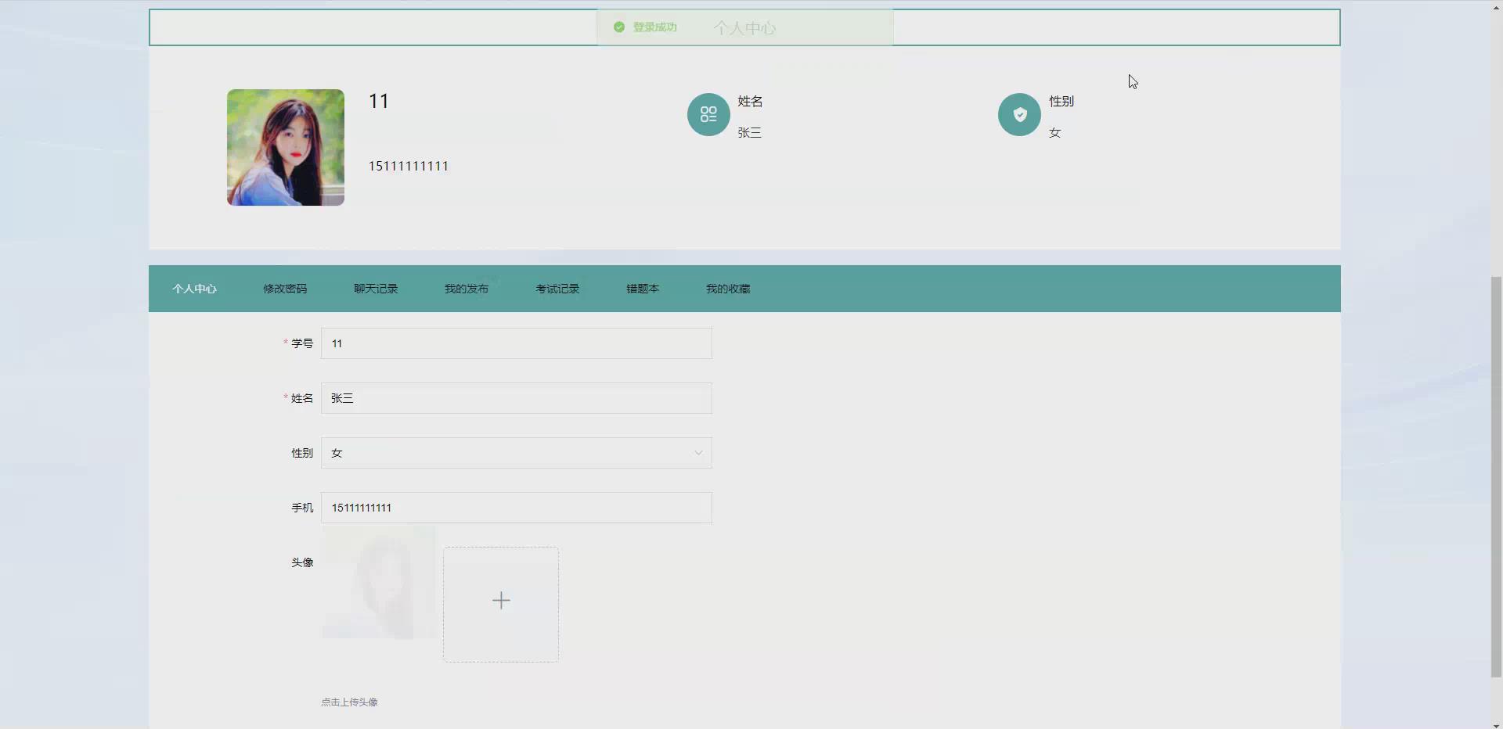Click the large username 11 beside avatar
Screen dimensions: 1503x729
point(379,101)
